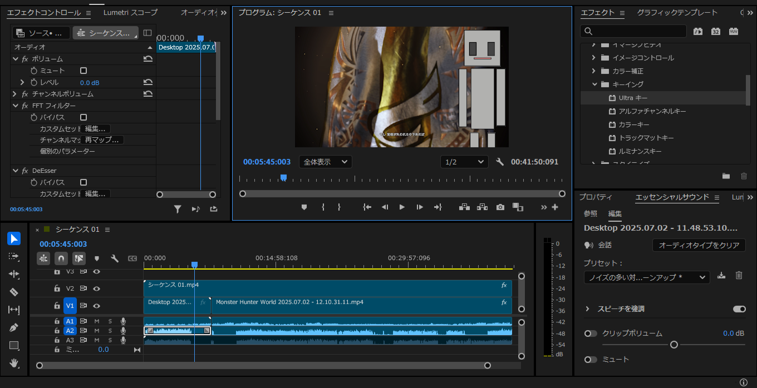
Task: Go to Out point
Action: (x=438, y=207)
